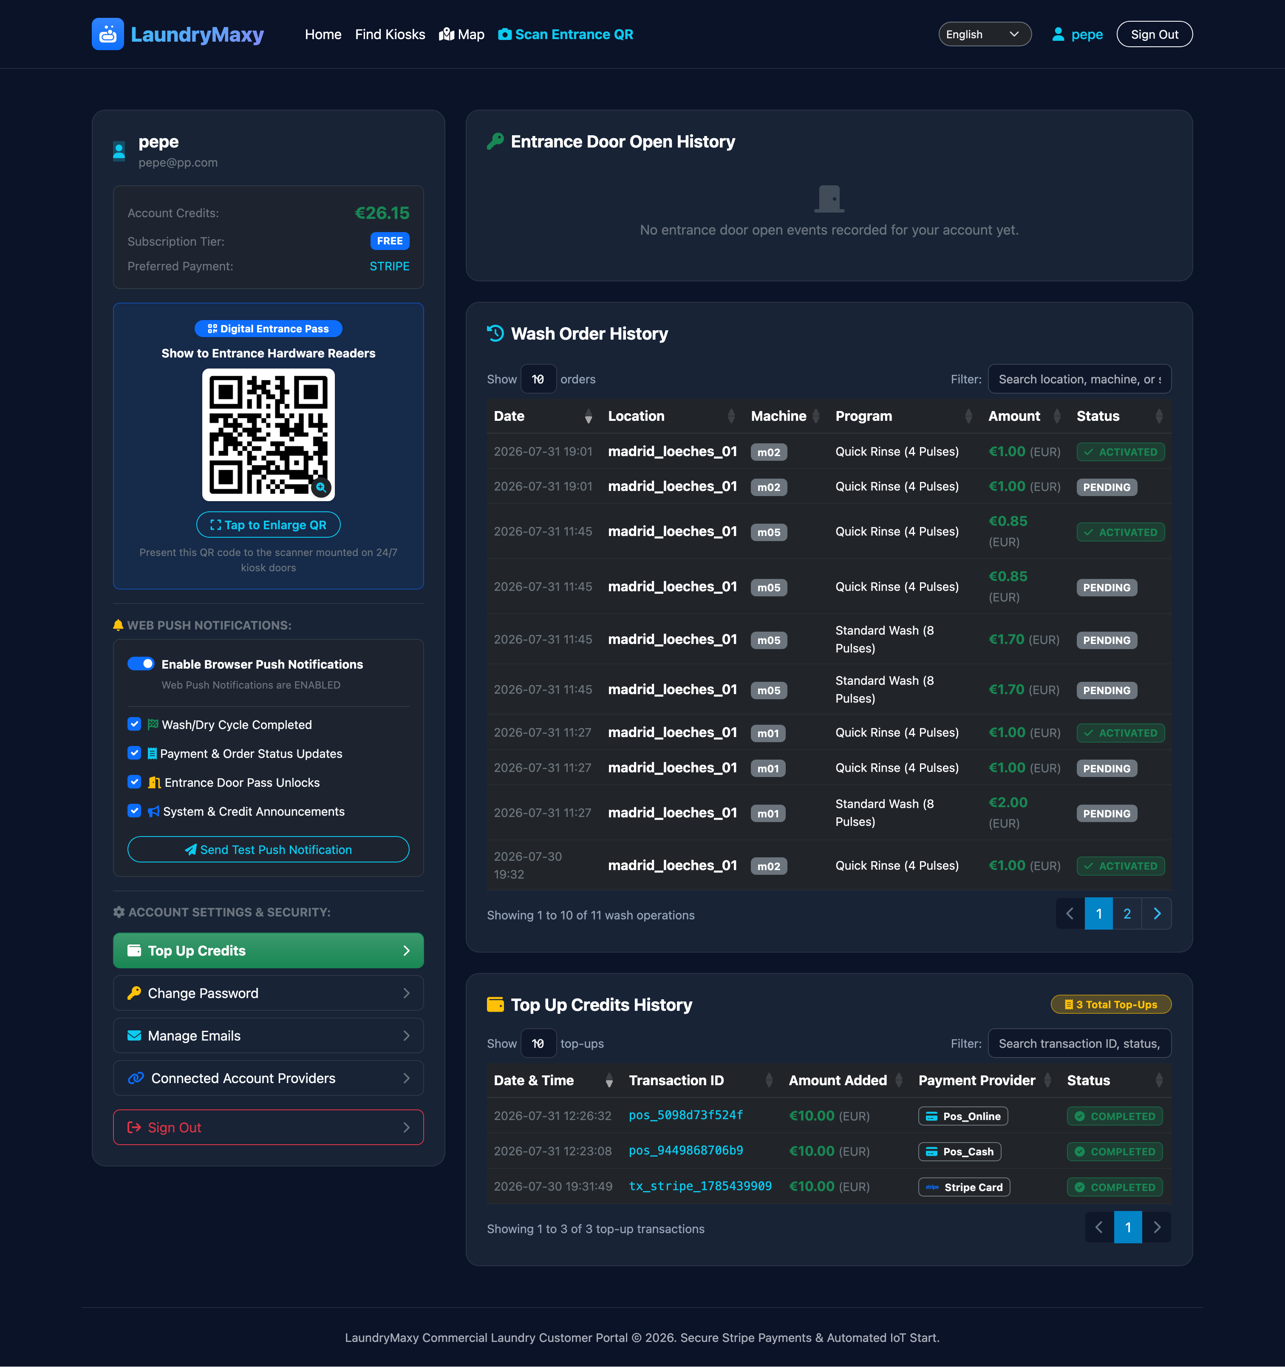
Task: Uncheck Entrance Door Pass Unlocks checkbox
Action: tap(134, 782)
